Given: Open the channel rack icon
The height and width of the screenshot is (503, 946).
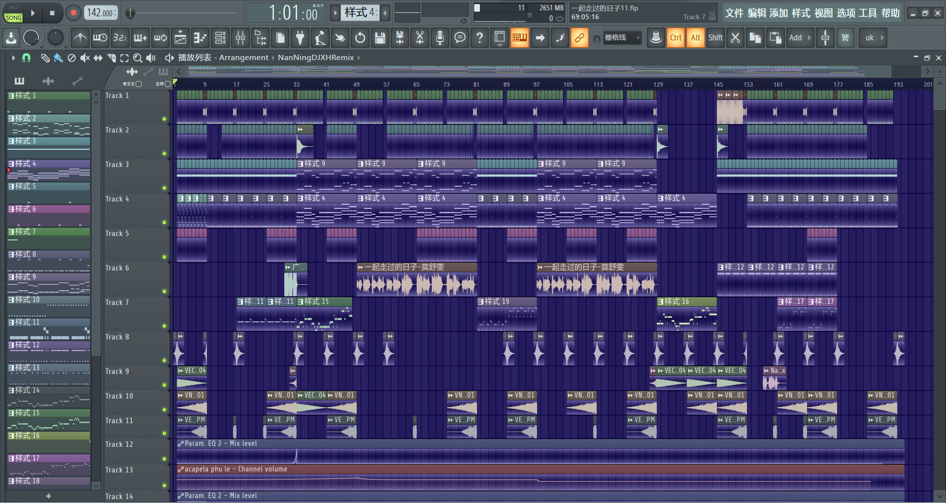Looking at the screenshot, I should [220, 38].
